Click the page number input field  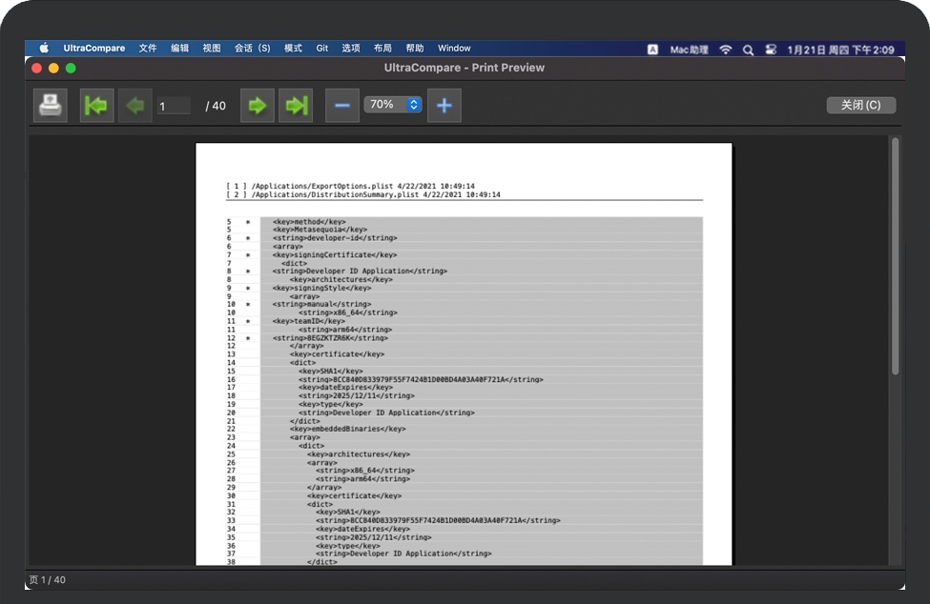[175, 106]
